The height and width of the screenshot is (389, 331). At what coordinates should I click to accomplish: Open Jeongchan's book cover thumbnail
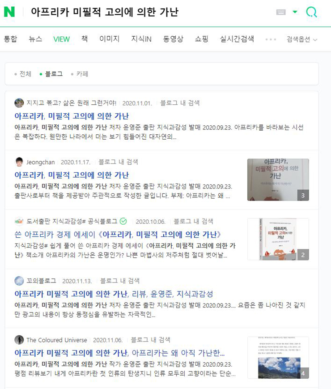[x=278, y=180]
